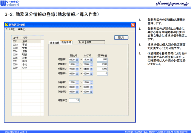This screenshot has width=191, height=133.
Task: Click 時間帯2 end time spinner
Action: (91, 64)
